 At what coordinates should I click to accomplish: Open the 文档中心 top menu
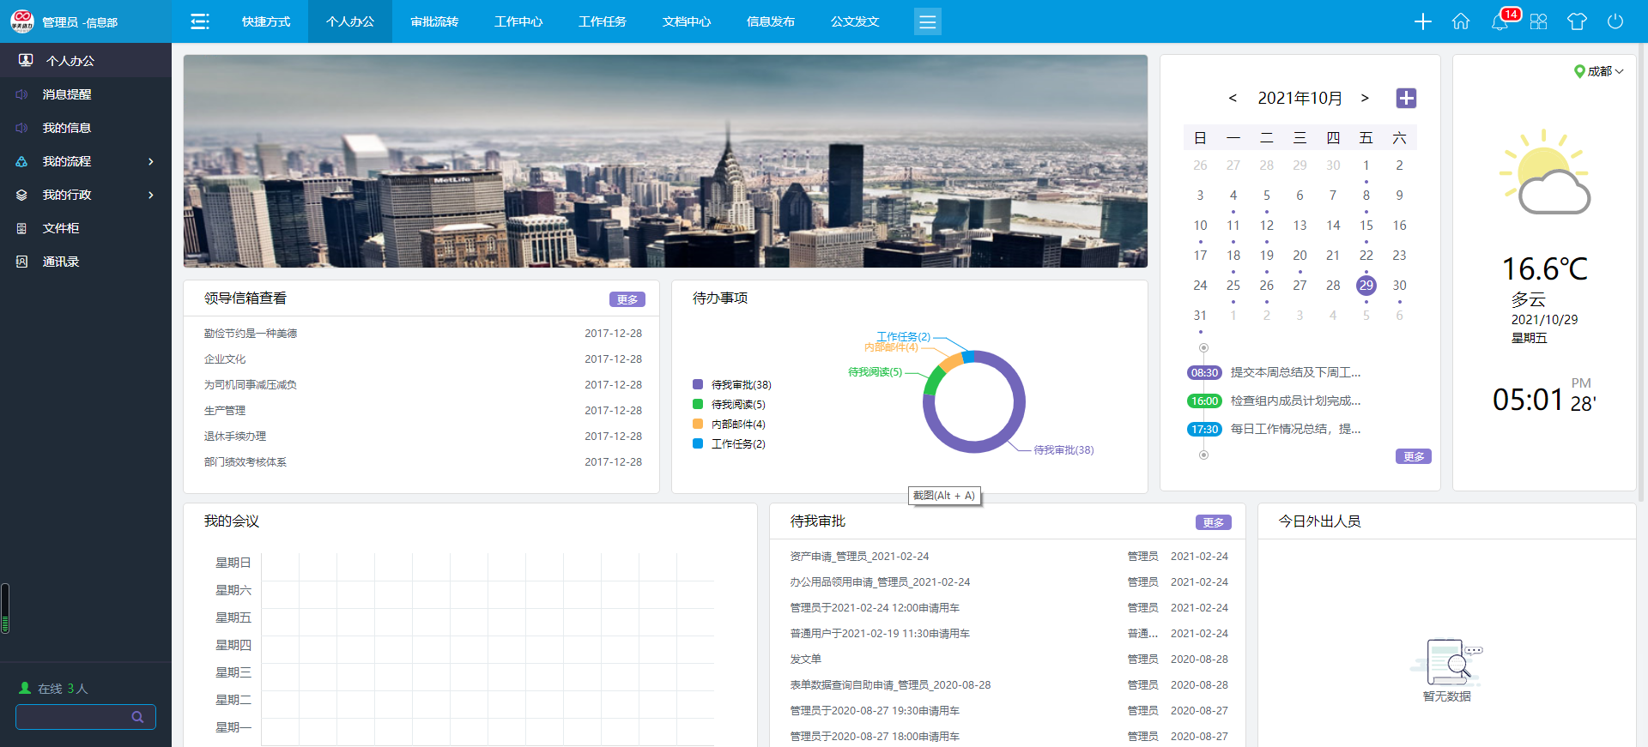(x=687, y=21)
